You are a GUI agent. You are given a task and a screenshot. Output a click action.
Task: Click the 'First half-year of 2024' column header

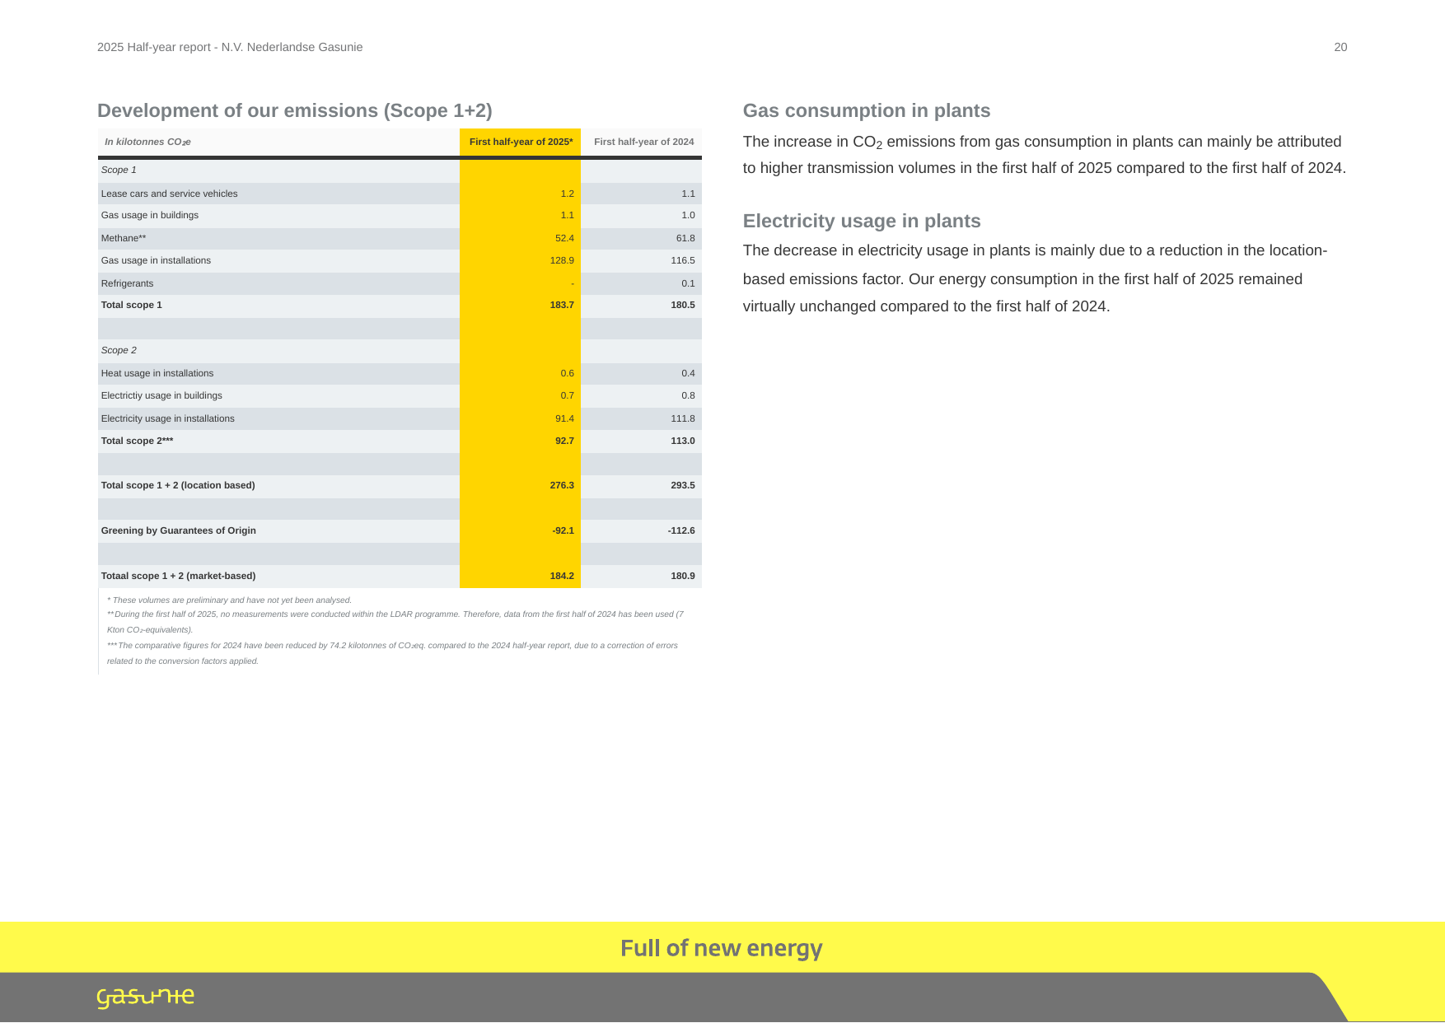[643, 142]
